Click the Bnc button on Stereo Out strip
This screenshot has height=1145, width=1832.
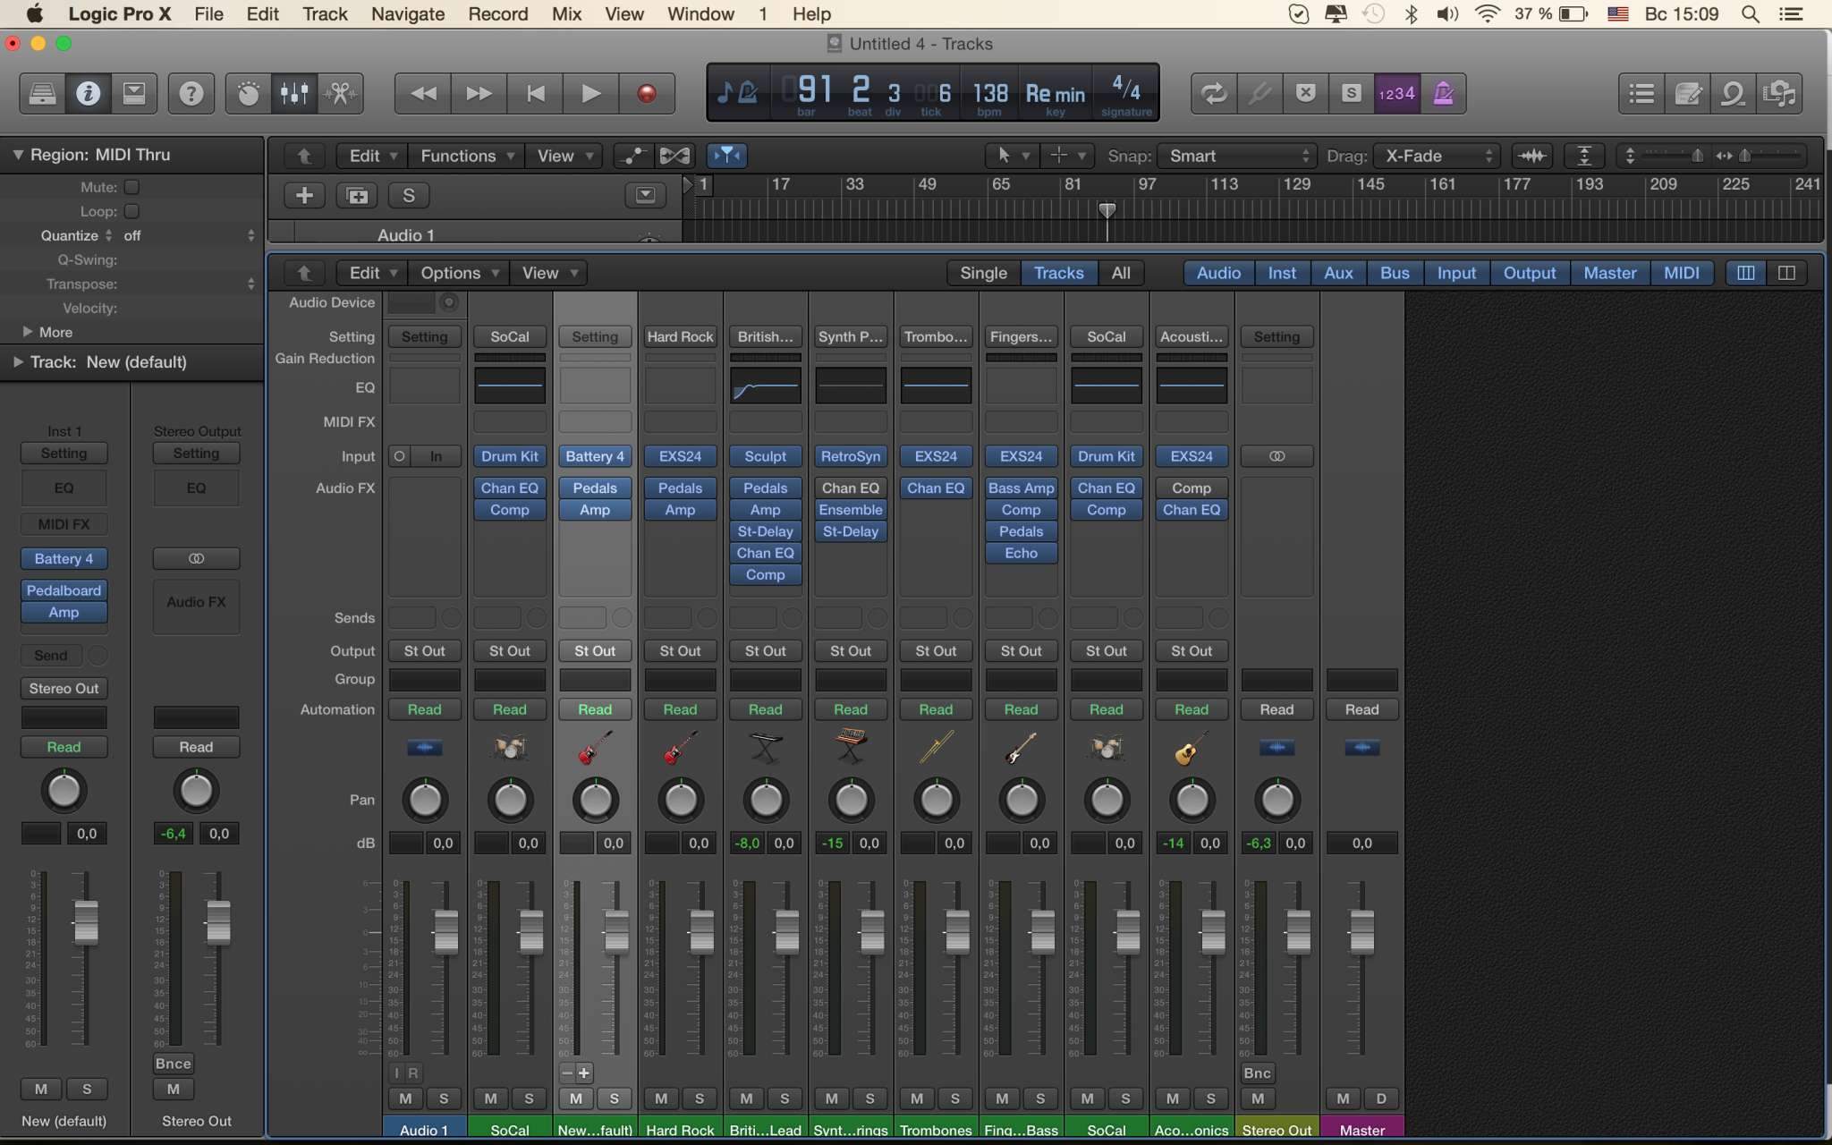tap(1257, 1073)
